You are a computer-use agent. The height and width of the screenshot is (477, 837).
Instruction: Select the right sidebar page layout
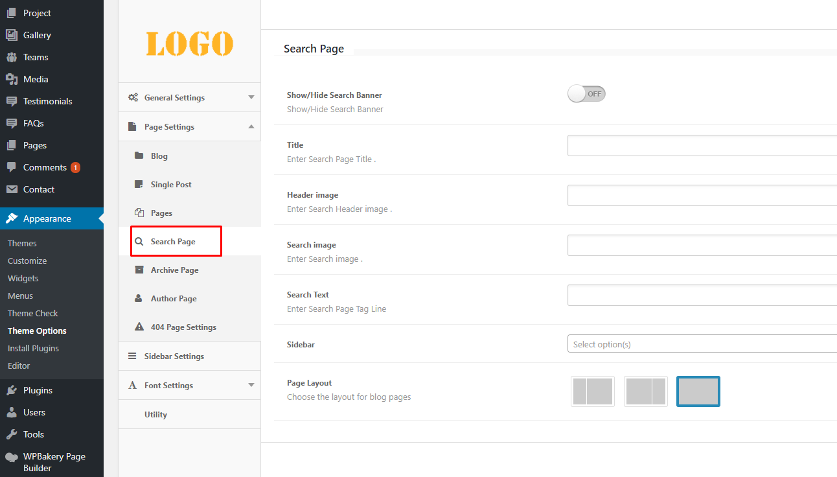click(645, 391)
